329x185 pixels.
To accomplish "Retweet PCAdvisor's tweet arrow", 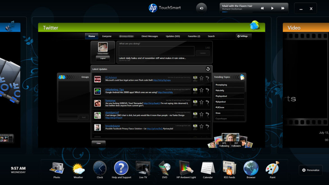I will coord(207,78).
